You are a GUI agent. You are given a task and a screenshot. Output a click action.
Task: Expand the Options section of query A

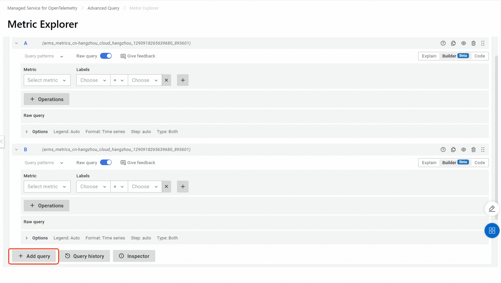pyautogui.click(x=36, y=131)
